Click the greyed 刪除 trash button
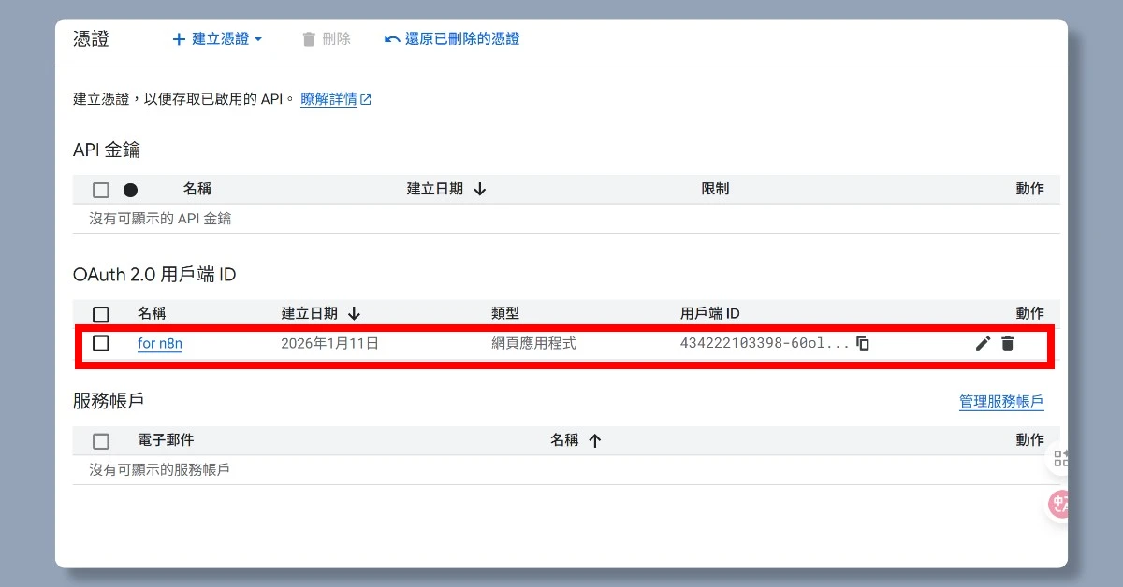This screenshot has width=1123, height=587. click(x=326, y=39)
